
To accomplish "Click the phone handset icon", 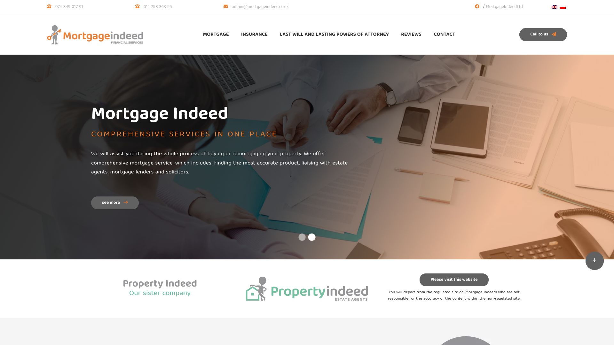I will point(49,6).
